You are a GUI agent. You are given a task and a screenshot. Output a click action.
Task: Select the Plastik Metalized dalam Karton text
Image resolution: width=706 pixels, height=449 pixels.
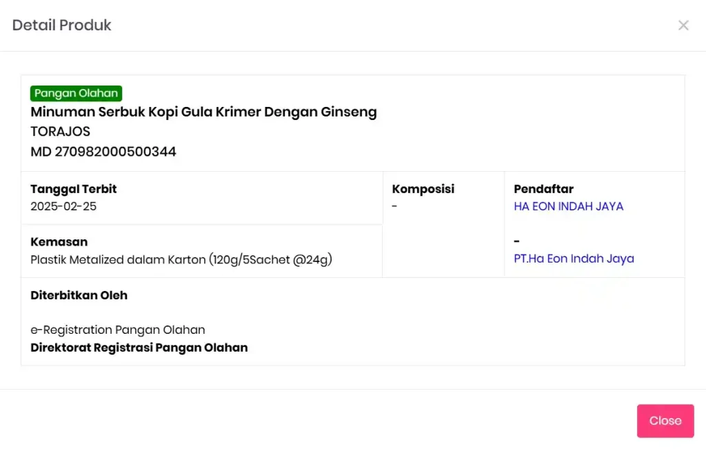181,260
